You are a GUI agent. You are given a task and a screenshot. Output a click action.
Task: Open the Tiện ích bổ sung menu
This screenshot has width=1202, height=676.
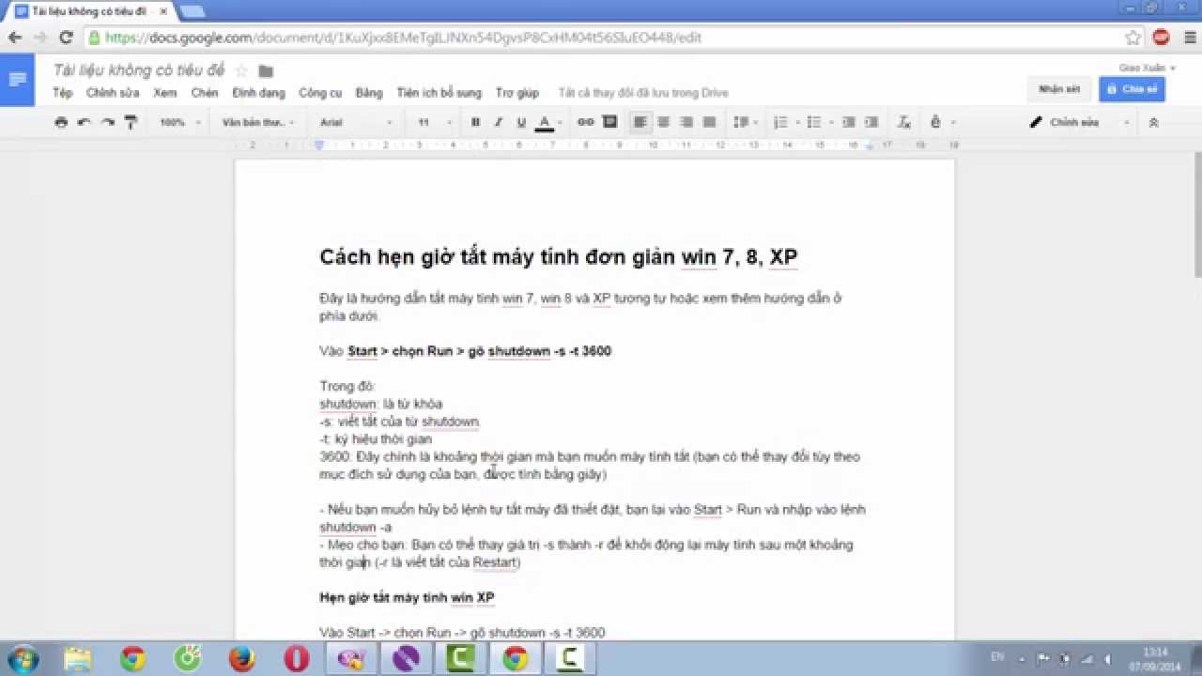tap(439, 93)
